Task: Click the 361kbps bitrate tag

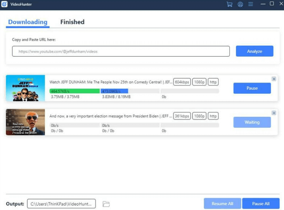Action: [x=182, y=116]
